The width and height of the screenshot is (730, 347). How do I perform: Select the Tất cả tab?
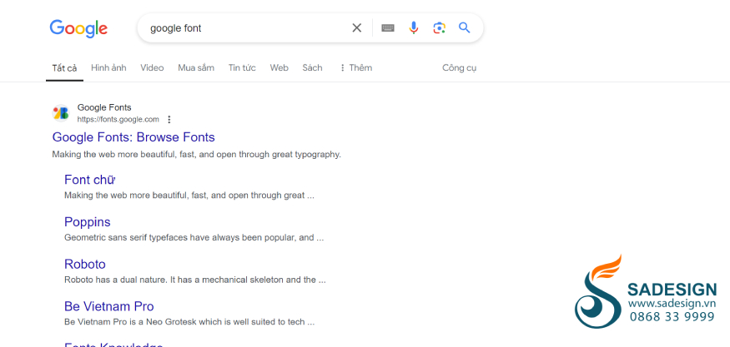pyautogui.click(x=64, y=68)
